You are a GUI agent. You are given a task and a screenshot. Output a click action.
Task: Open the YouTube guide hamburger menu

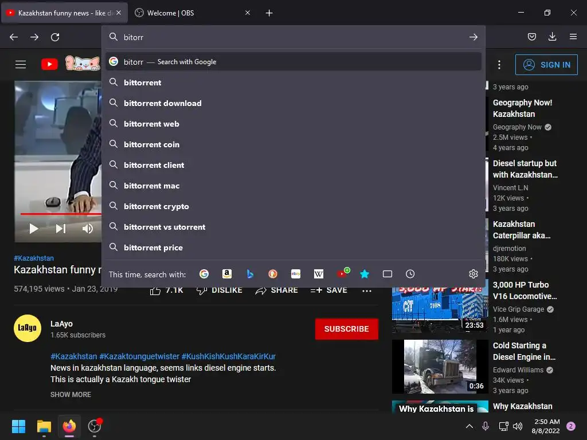click(21, 64)
